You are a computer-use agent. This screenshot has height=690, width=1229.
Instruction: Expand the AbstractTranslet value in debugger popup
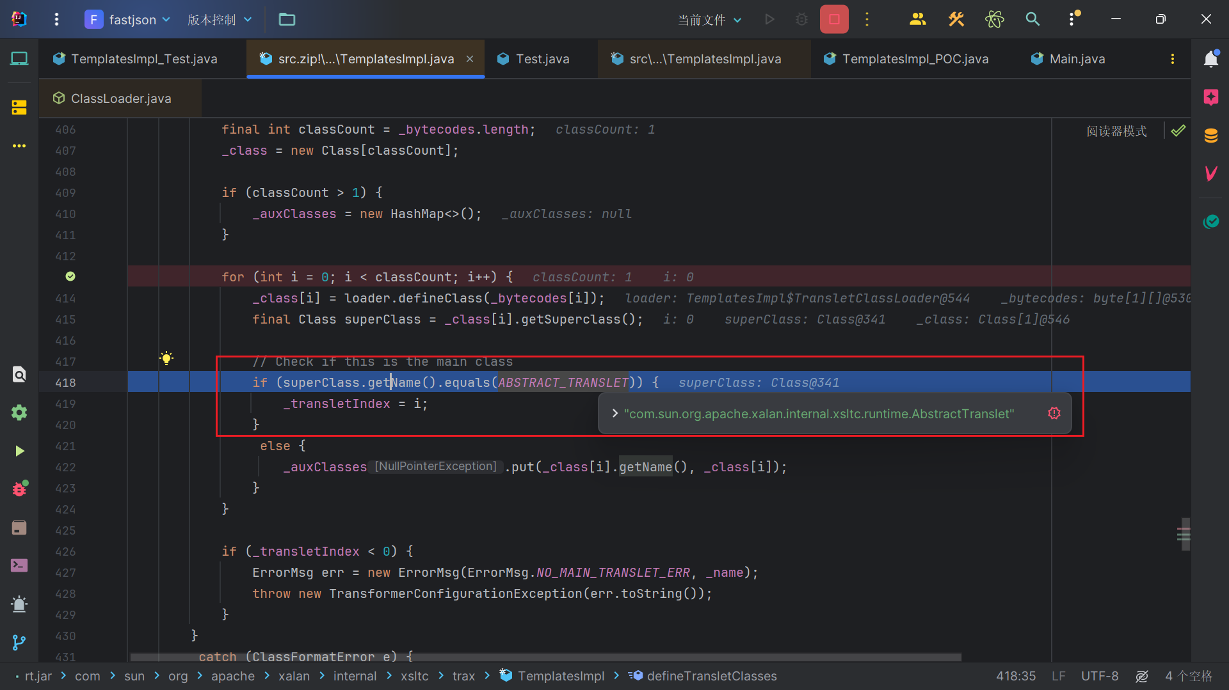(614, 414)
